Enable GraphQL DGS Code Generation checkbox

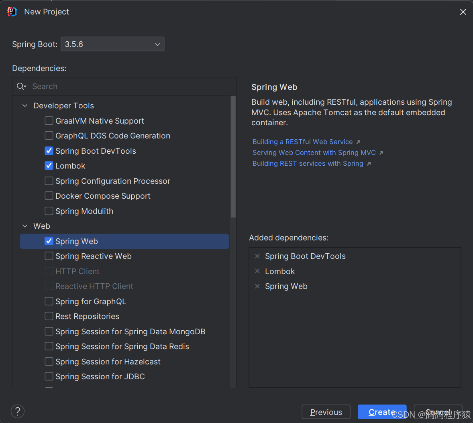(x=49, y=136)
